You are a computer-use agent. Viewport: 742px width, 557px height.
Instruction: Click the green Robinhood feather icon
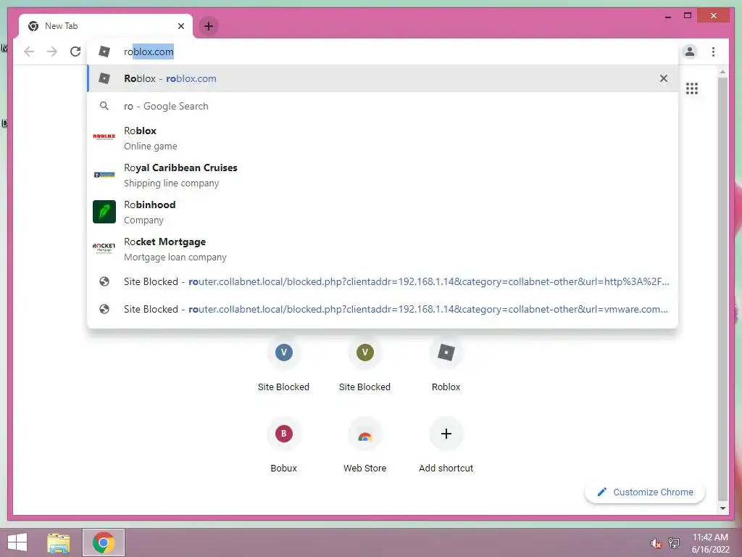click(104, 212)
